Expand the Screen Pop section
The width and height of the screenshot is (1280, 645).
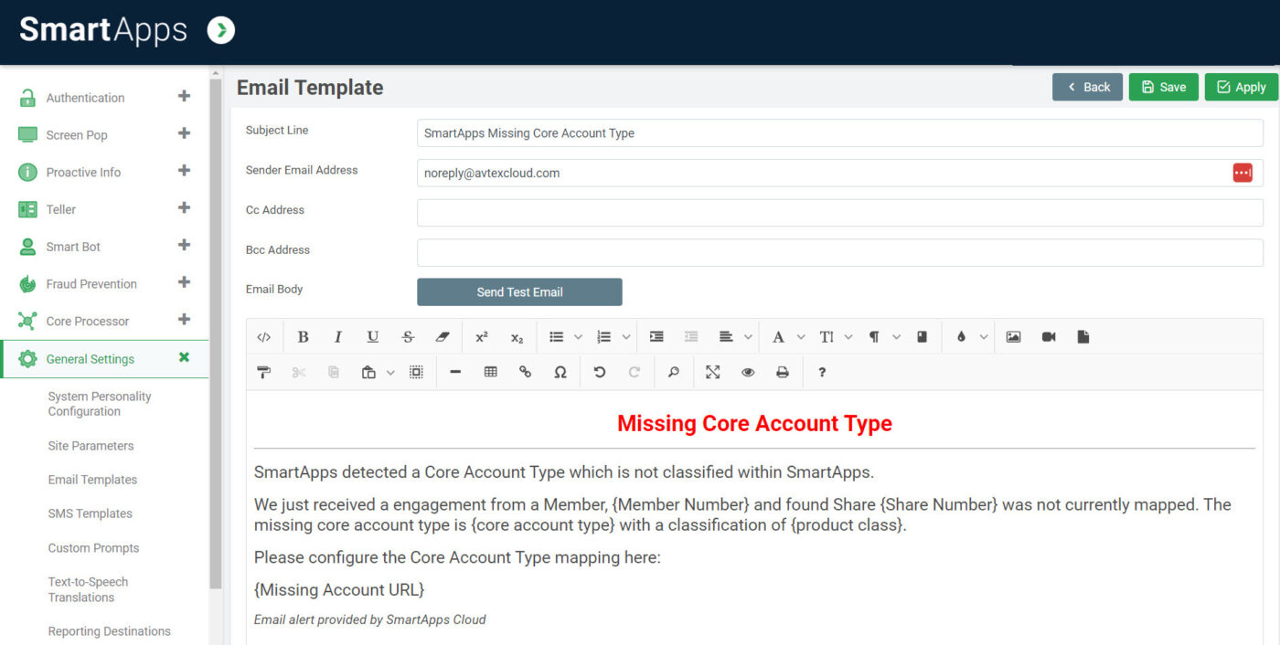184,133
